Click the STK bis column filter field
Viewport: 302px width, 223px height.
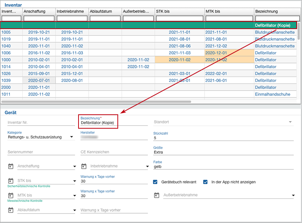180,18
